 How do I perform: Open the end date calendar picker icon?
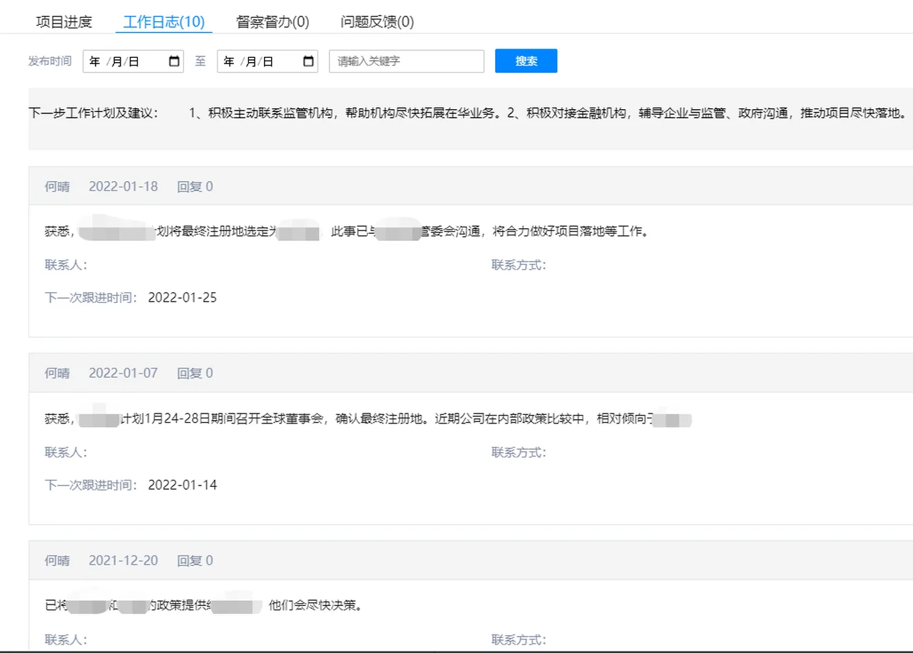pos(308,61)
